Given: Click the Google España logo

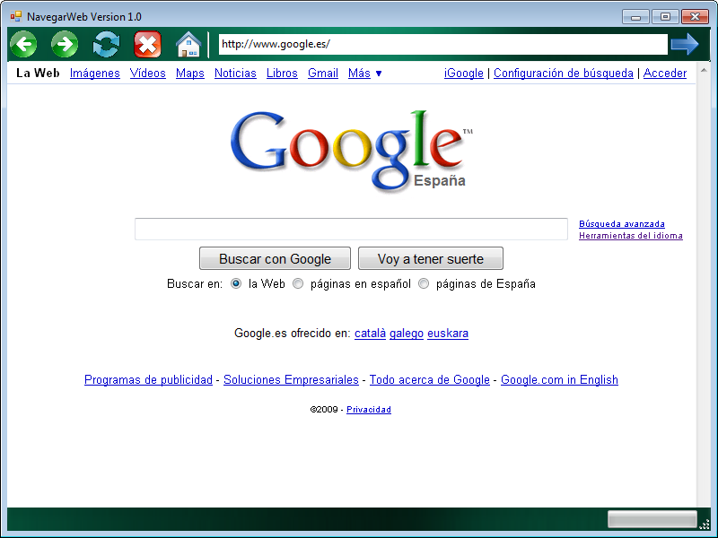Looking at the screenshot, I should click(351, 150).
